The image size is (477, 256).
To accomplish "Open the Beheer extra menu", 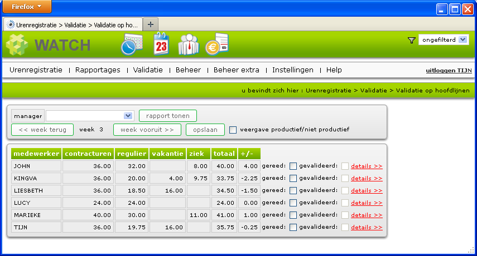I will [237, 70].
